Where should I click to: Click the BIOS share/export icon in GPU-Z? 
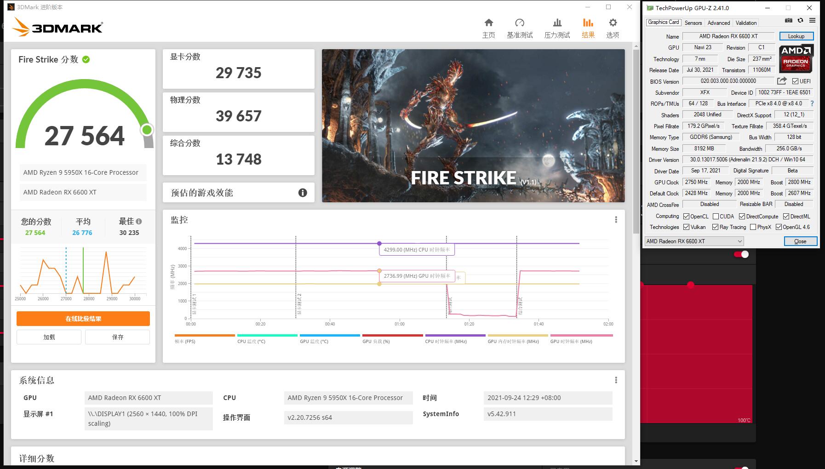coord(782,81)
